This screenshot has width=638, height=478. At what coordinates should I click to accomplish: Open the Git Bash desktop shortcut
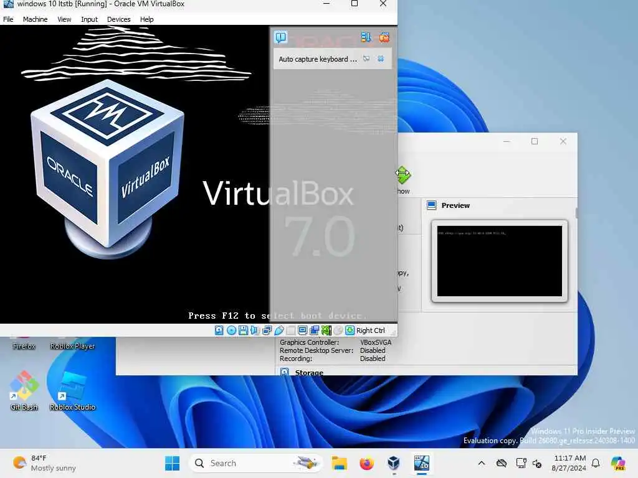pos(24,391)
